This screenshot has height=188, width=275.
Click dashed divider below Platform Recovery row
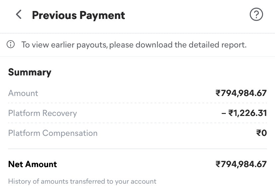coord(137,123)
